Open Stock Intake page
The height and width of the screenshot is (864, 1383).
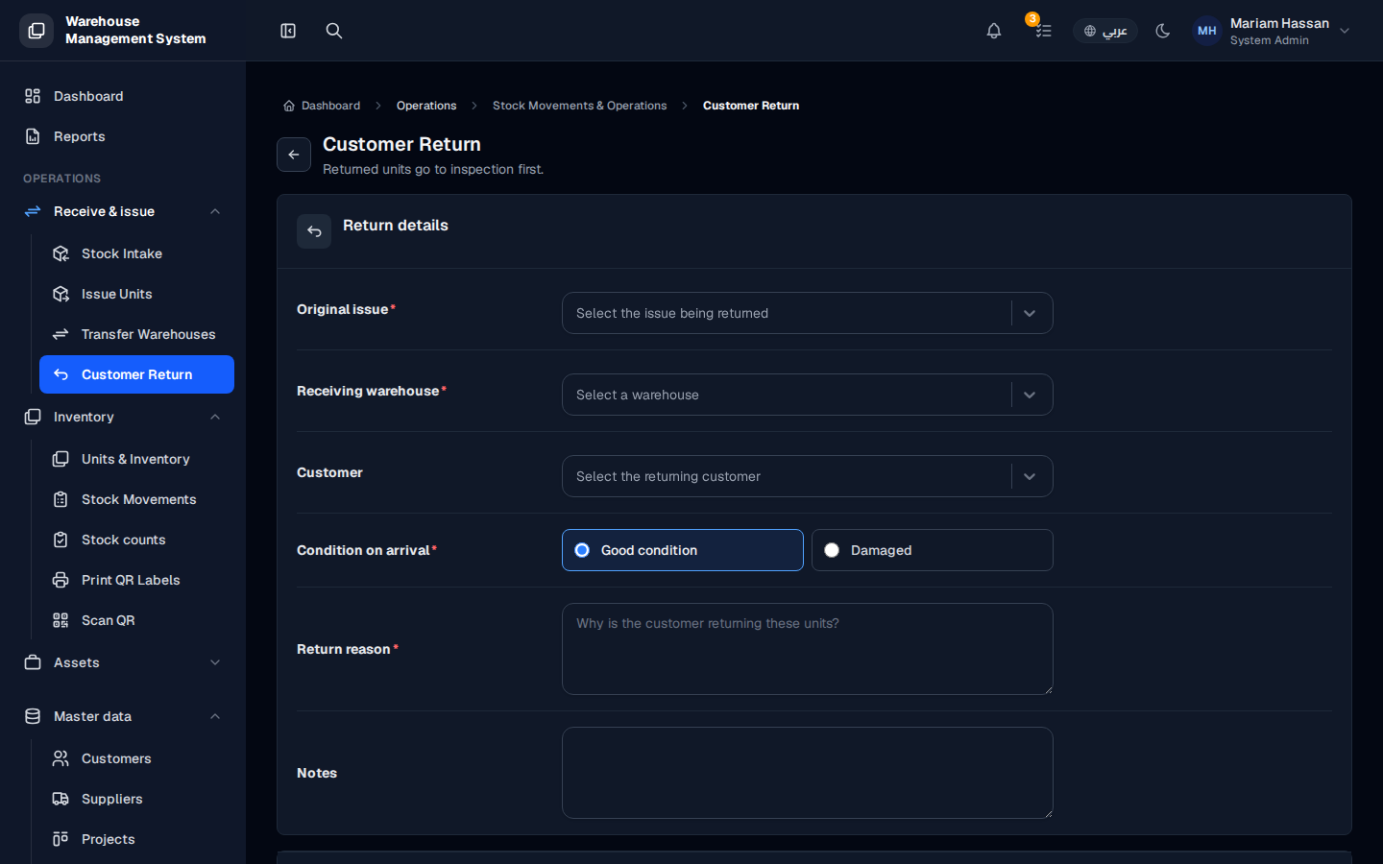click(136, 253)
